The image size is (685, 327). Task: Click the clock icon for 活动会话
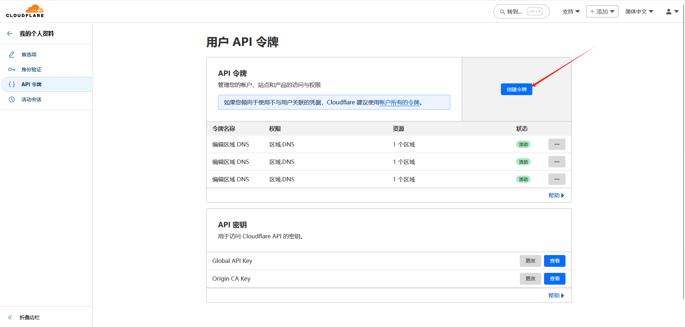point(12,99)
